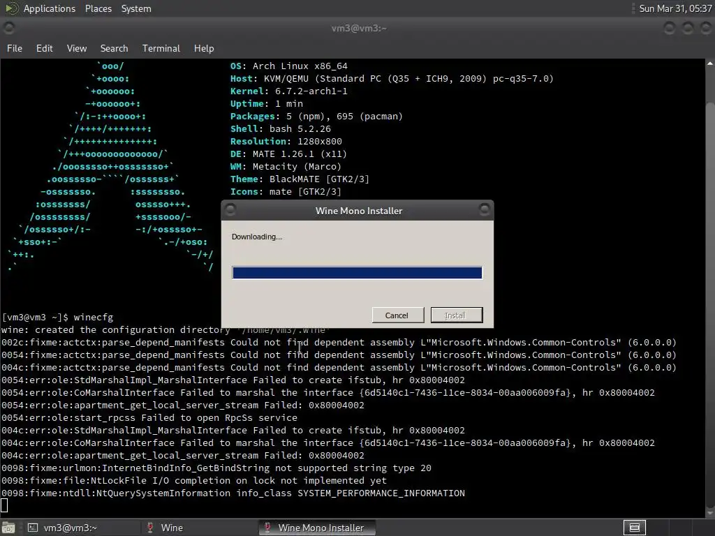Click the 'Resolution: 1280x800' line
This screenshot has width=715, height=536.
(286, 141)
